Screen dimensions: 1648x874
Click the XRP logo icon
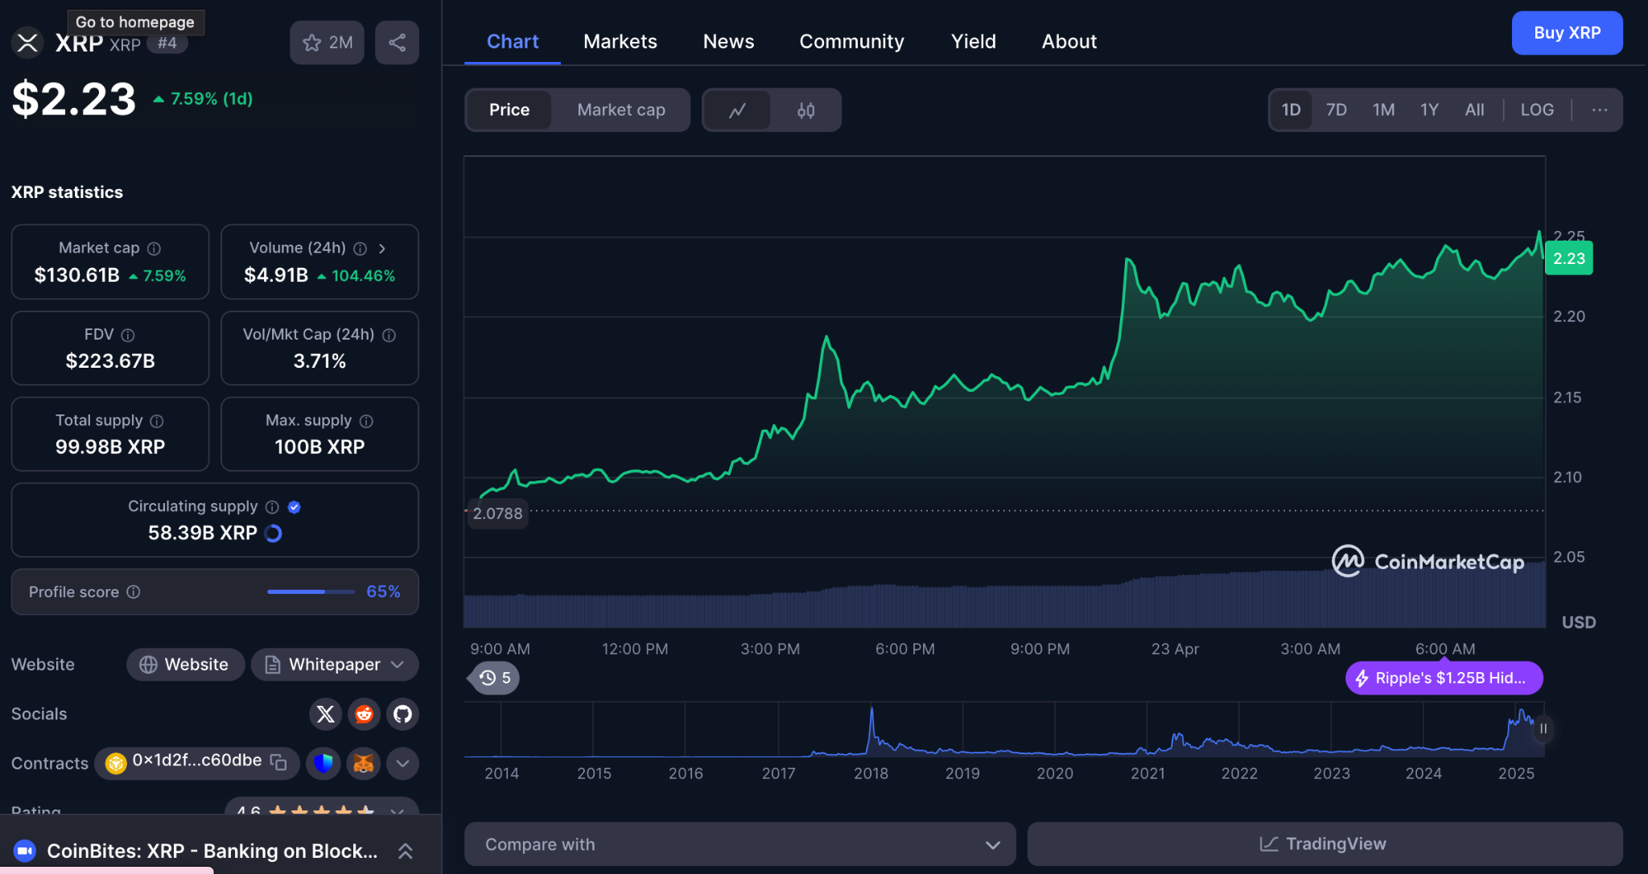point(27,43)
